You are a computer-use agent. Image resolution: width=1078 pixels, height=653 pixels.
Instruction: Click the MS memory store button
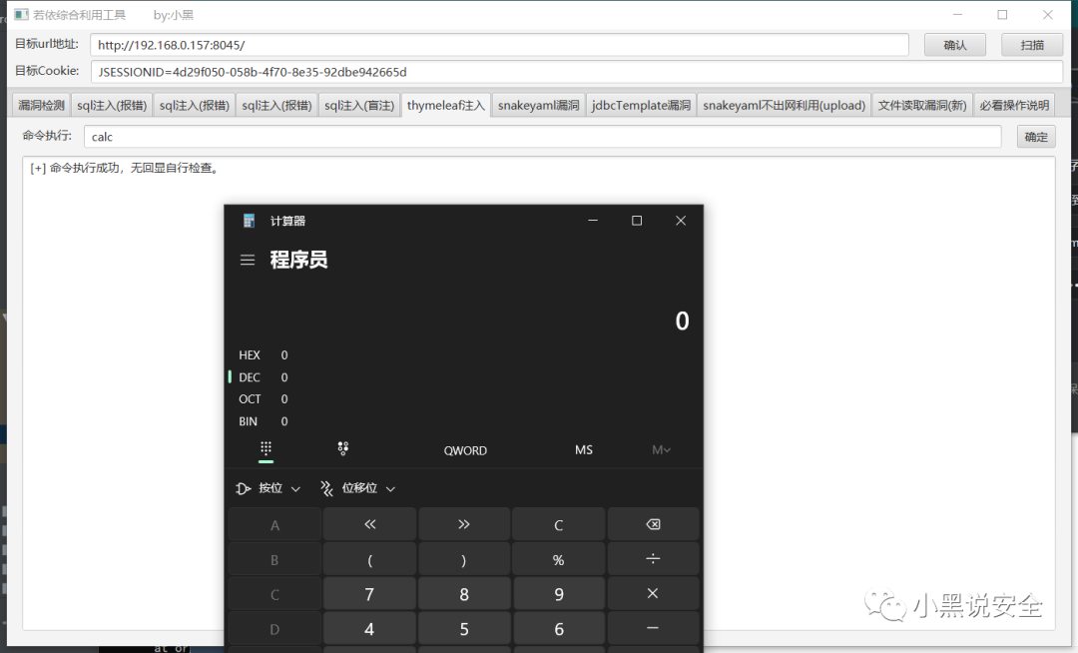coord(584,449)
